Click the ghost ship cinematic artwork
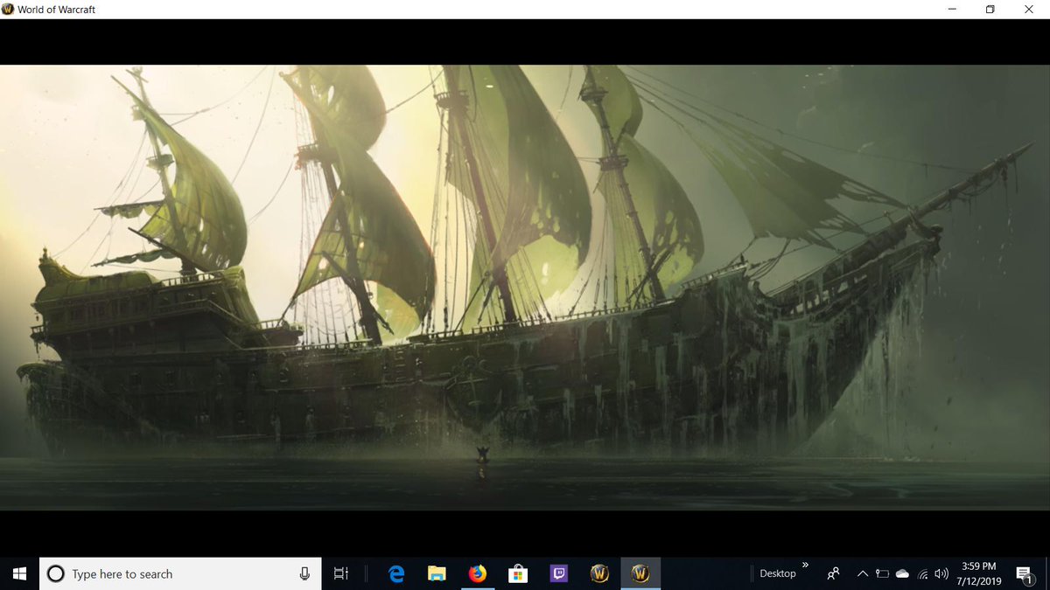Viewport: 1050px width, 590px height. point(525,287)
